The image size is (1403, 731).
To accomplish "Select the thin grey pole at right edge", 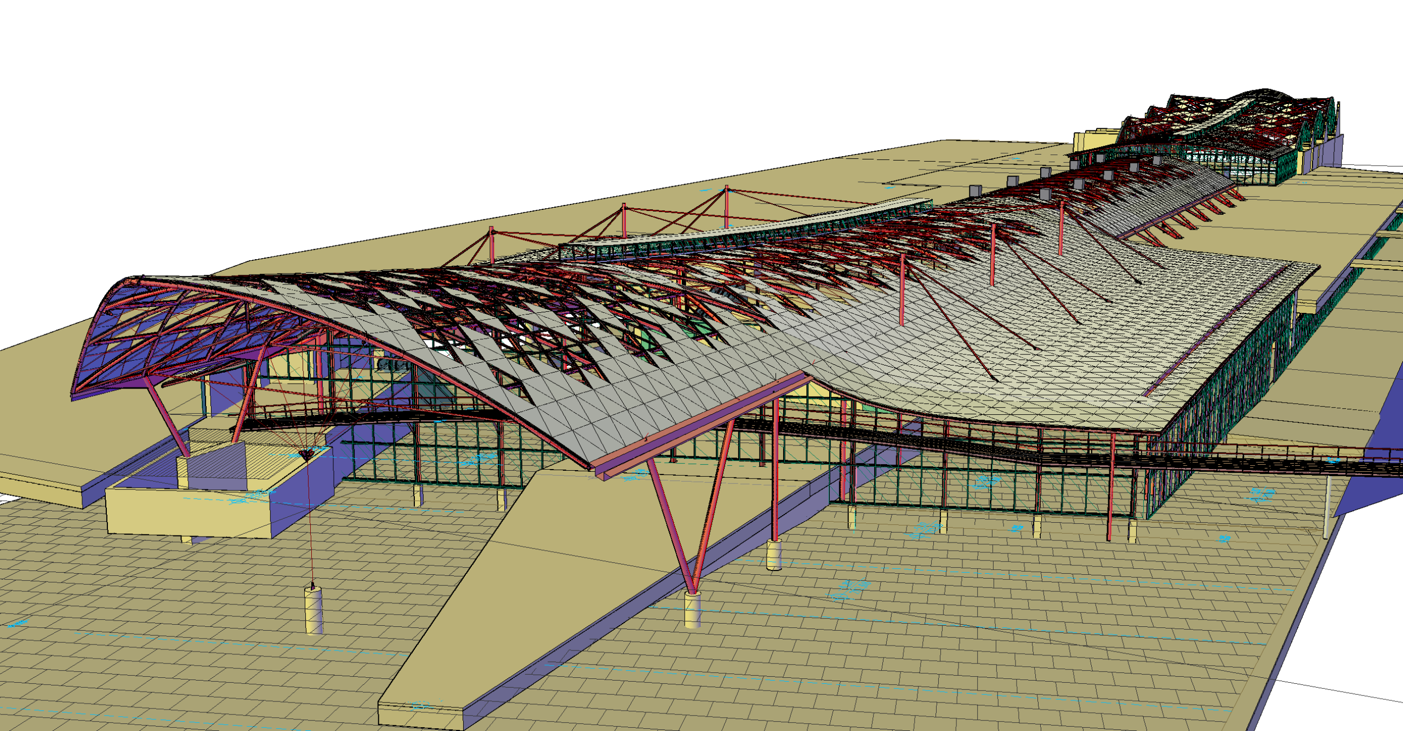I will pos(1327,507).
